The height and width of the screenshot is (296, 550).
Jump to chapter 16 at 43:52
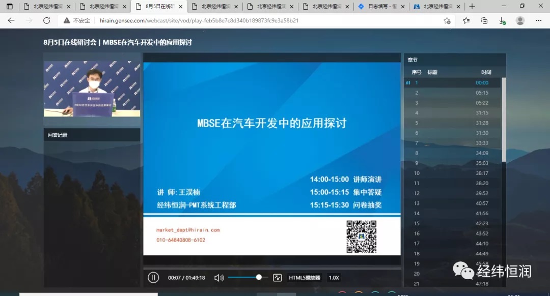pos(453,233)
